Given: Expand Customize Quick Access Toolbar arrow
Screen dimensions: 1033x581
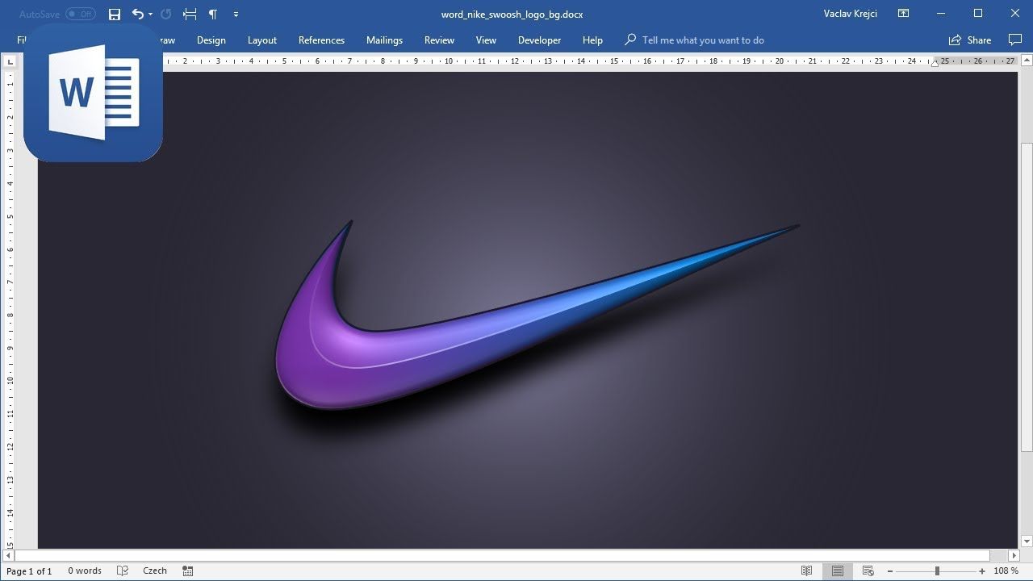Looking at the screenshot, I should (236, 14).
